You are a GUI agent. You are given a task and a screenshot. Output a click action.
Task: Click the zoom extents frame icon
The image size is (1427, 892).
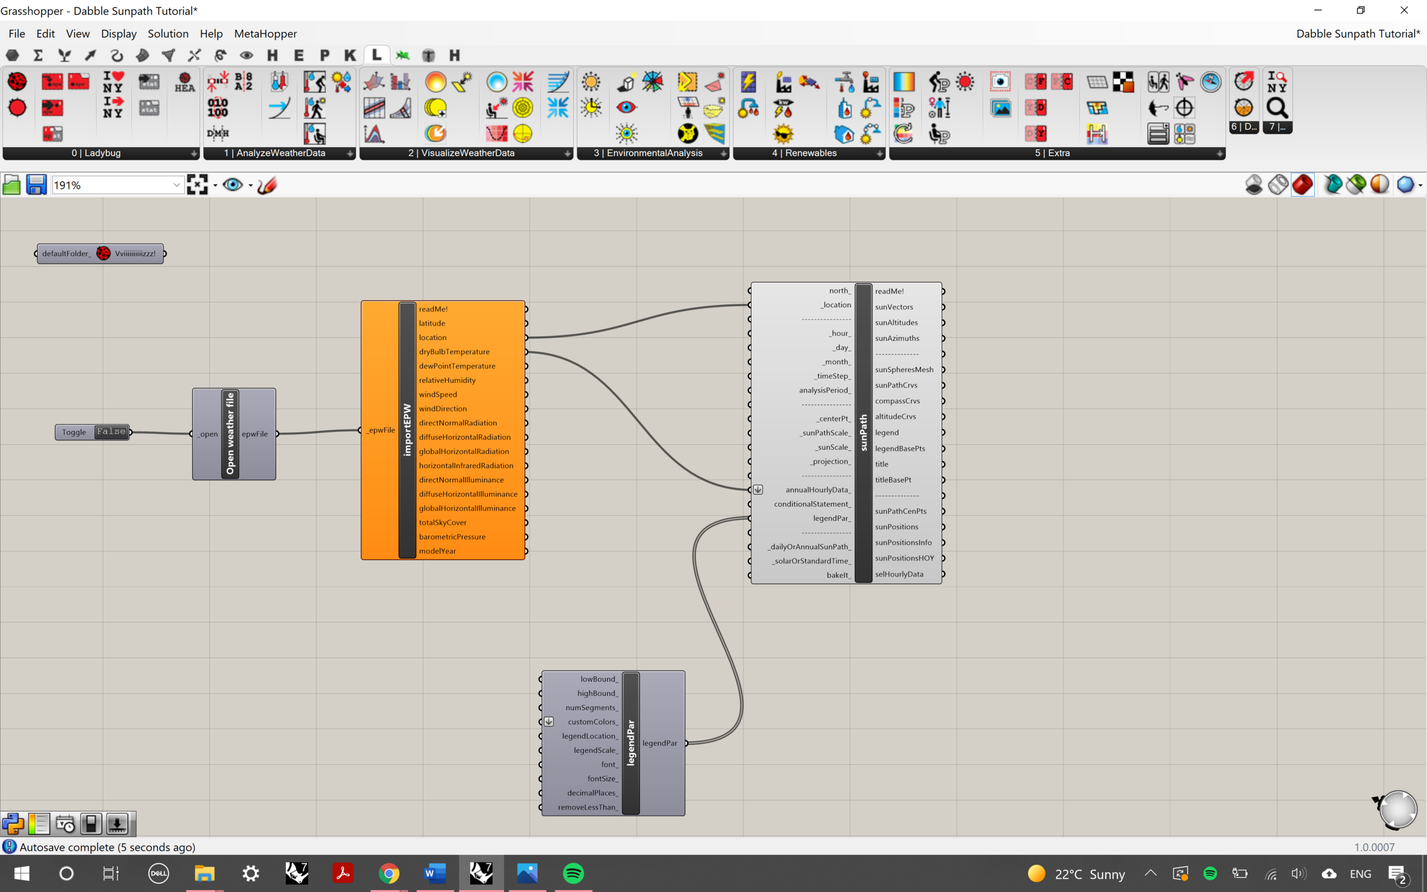(x=197, y=185)
